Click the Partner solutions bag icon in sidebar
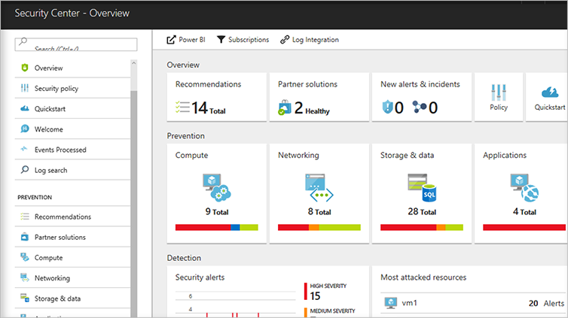Screen dimensions: 568x318 [x=25, y=237]
